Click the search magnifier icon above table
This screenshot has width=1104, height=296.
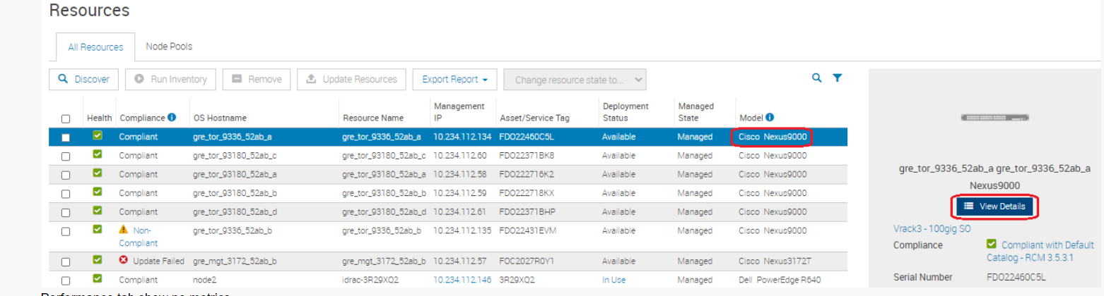(x=817, y=78)
